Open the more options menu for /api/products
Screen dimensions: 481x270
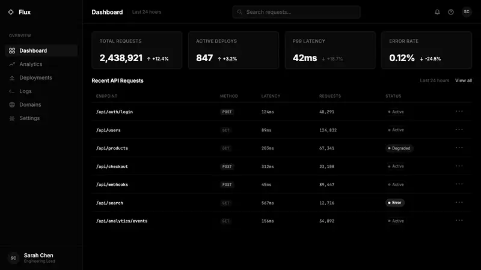[459, 148]
